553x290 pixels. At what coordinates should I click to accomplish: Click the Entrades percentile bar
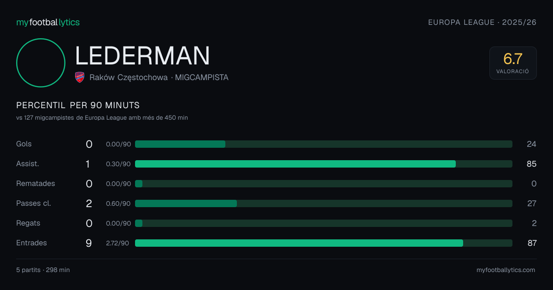pos(324,243)
